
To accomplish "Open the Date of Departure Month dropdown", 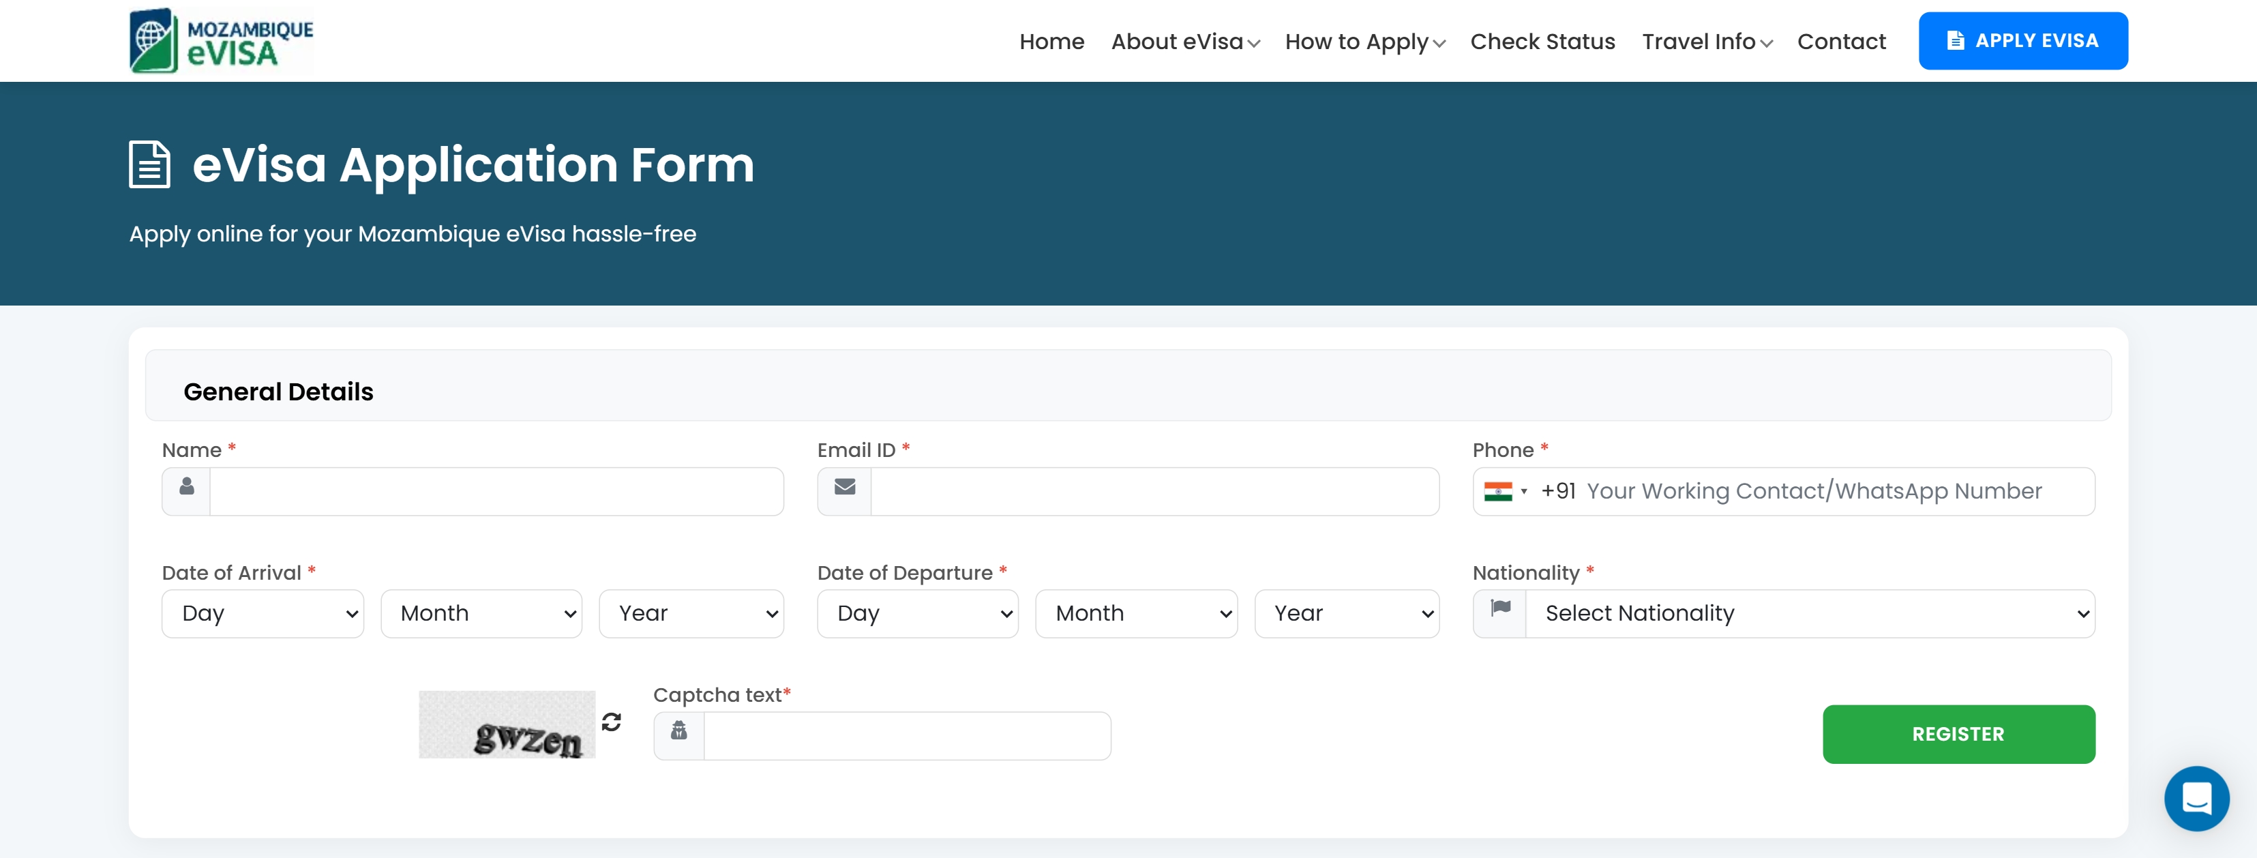I will pos(1137,613).
